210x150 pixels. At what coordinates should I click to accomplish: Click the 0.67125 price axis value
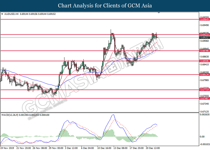pyautogui.click(x=205, y=112)
